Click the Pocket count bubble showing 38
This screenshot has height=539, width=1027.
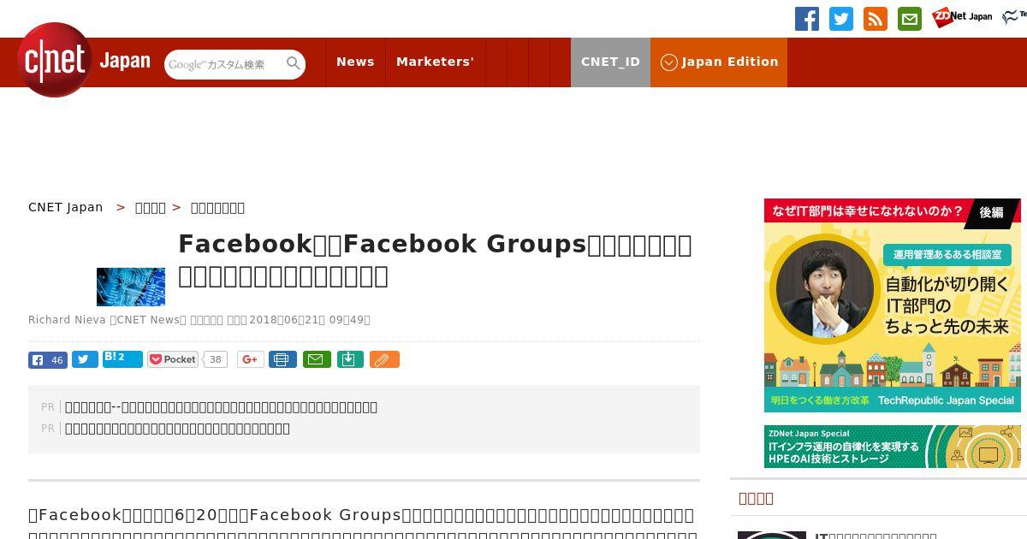(x=216, y=359)
